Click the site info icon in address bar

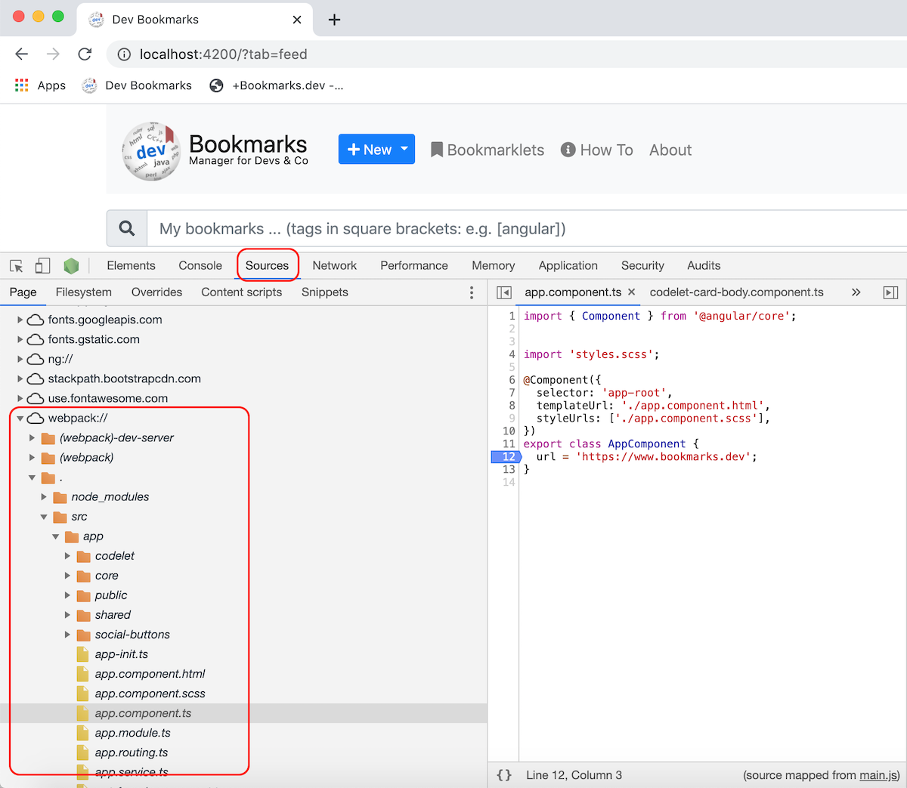(124, 54)
